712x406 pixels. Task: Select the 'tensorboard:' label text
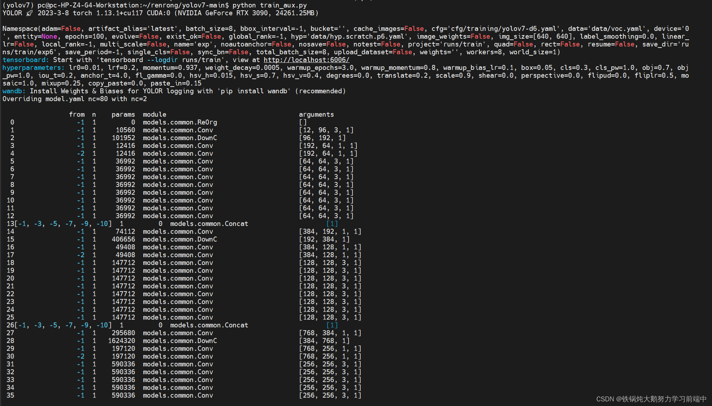click(26, 60)
